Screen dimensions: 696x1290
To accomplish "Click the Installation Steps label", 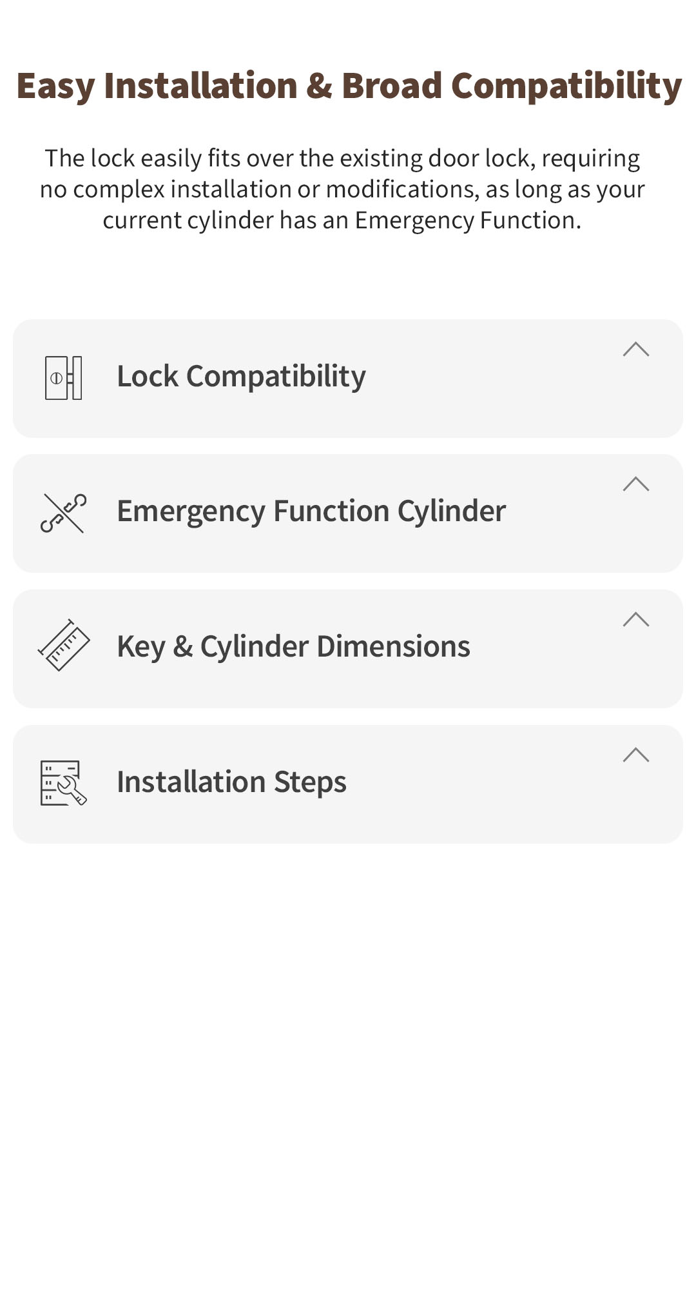I will (x=231, y=781).
